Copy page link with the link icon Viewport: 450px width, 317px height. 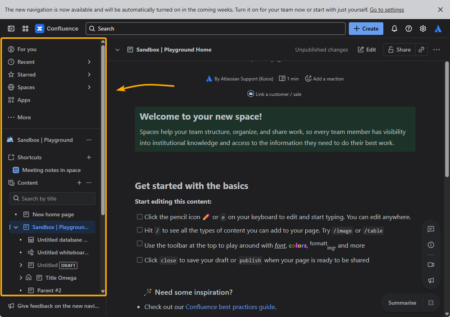(x=421, y=49)
